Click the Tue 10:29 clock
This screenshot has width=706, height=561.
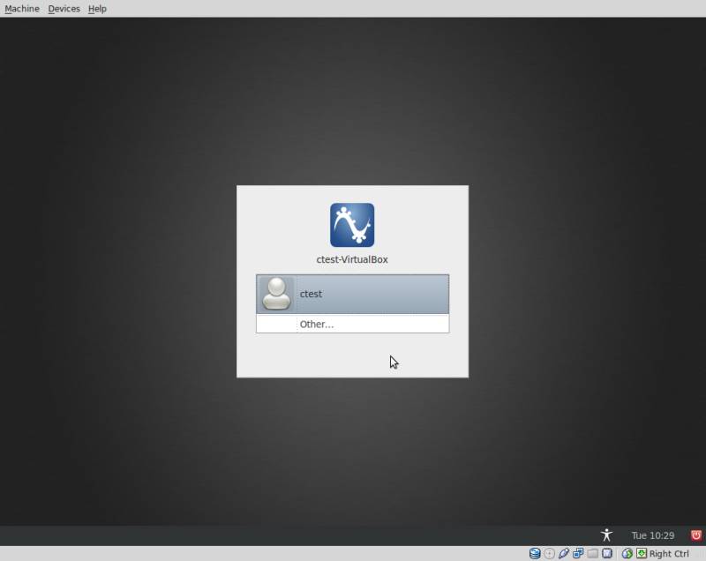tap(652, 535)
